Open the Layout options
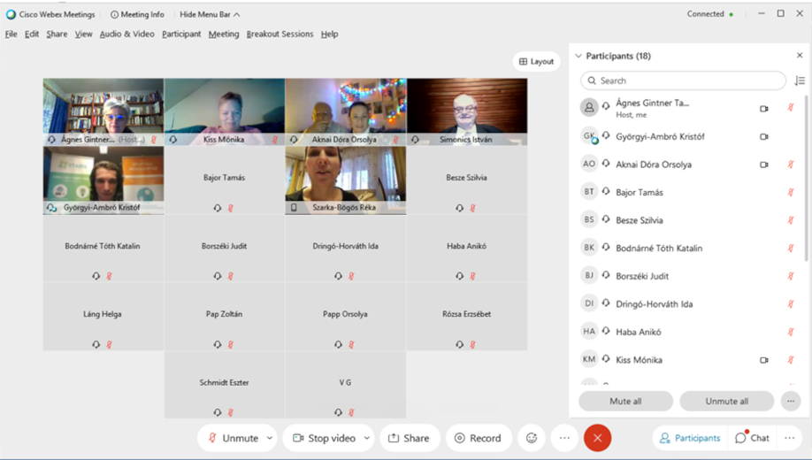Viewport: 812px width, 460px height. point(537,62)
